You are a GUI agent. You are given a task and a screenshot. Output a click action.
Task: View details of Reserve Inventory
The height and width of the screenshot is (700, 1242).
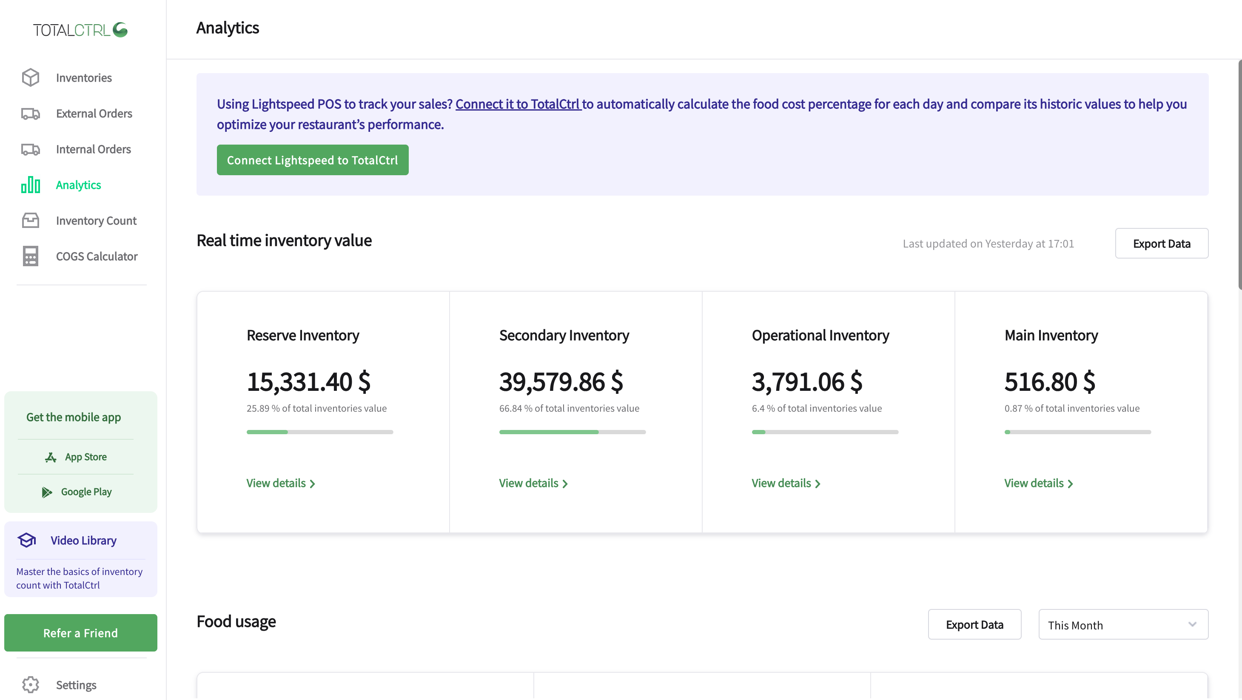click(281, 484)
